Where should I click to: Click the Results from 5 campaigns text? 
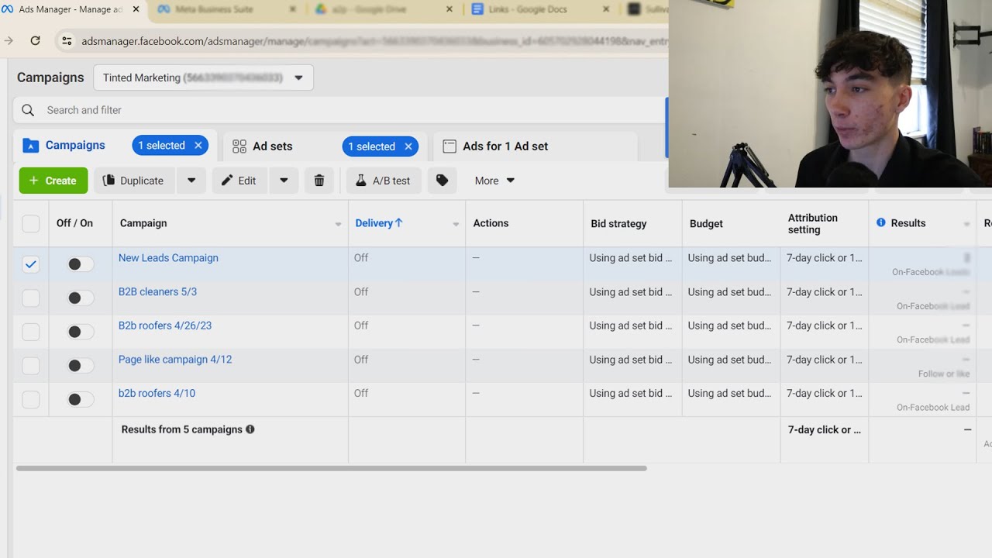coord(182,429)
